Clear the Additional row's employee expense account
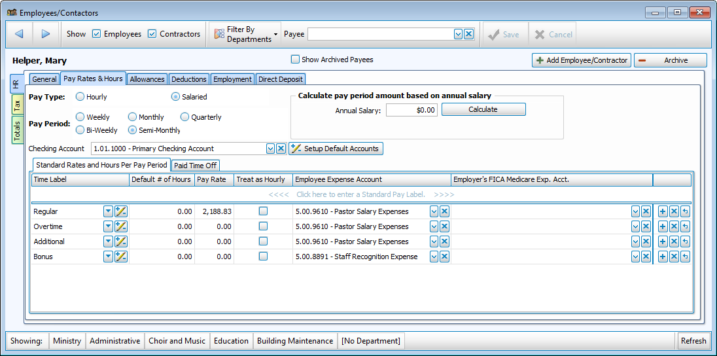The height and width of the screenshot is (356, 717). tap(444, 241)
